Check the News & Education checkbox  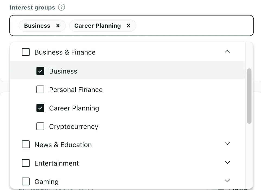[26, 144]
